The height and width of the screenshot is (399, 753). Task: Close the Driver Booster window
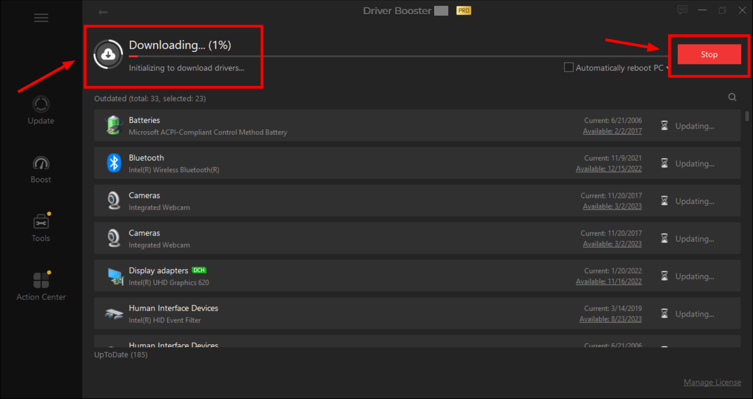point(742,10)
